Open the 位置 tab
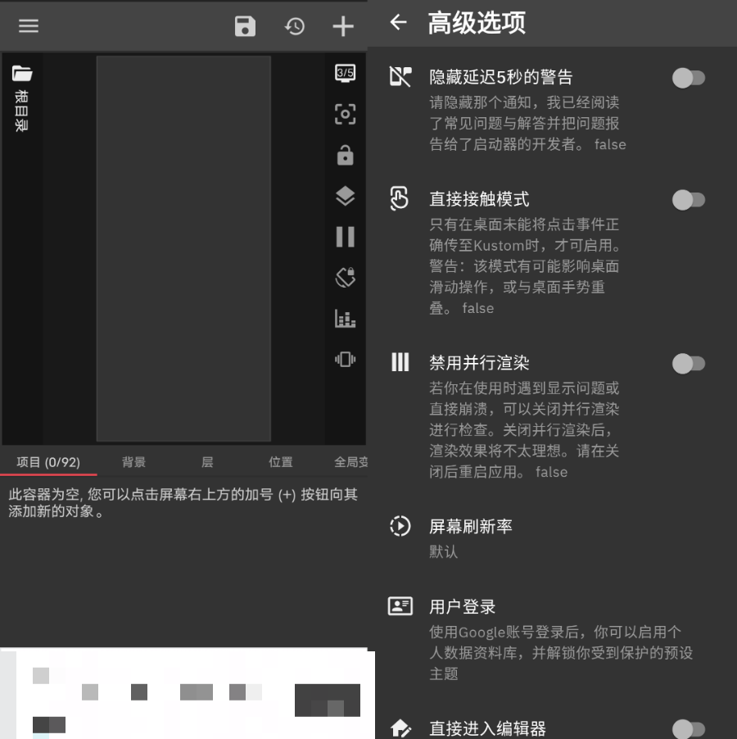 coord(281,462)
